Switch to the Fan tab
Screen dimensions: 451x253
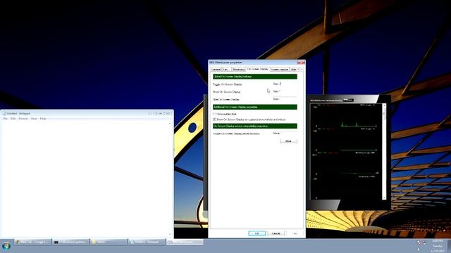[x=227, y=70]
